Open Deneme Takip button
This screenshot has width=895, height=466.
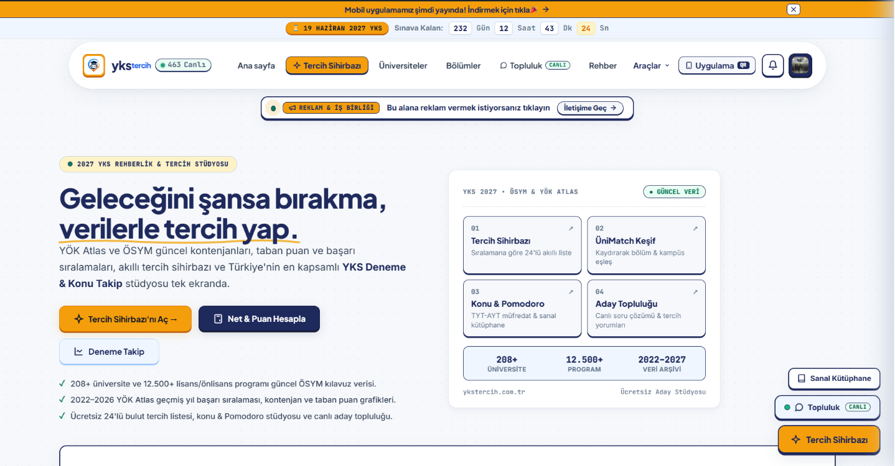click(109, 352)
